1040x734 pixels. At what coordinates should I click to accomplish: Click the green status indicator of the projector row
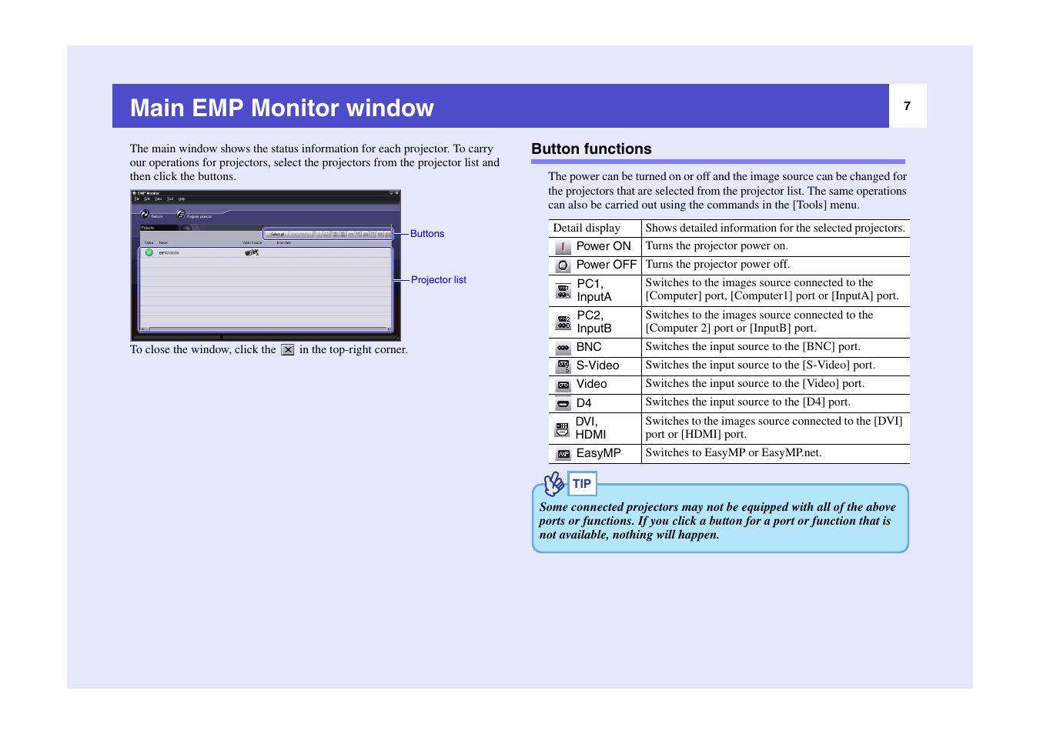[x=149, y=252]
